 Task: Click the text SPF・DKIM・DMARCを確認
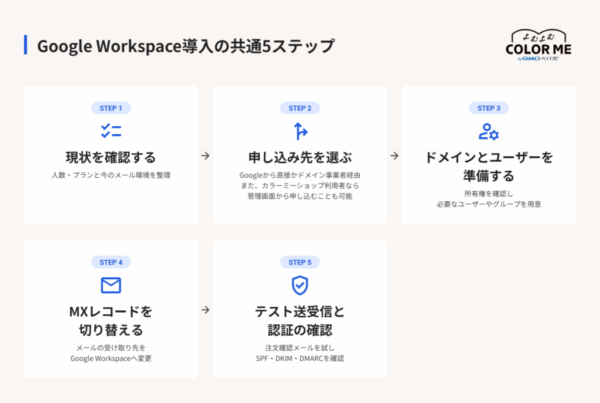[x=300, y=358]
